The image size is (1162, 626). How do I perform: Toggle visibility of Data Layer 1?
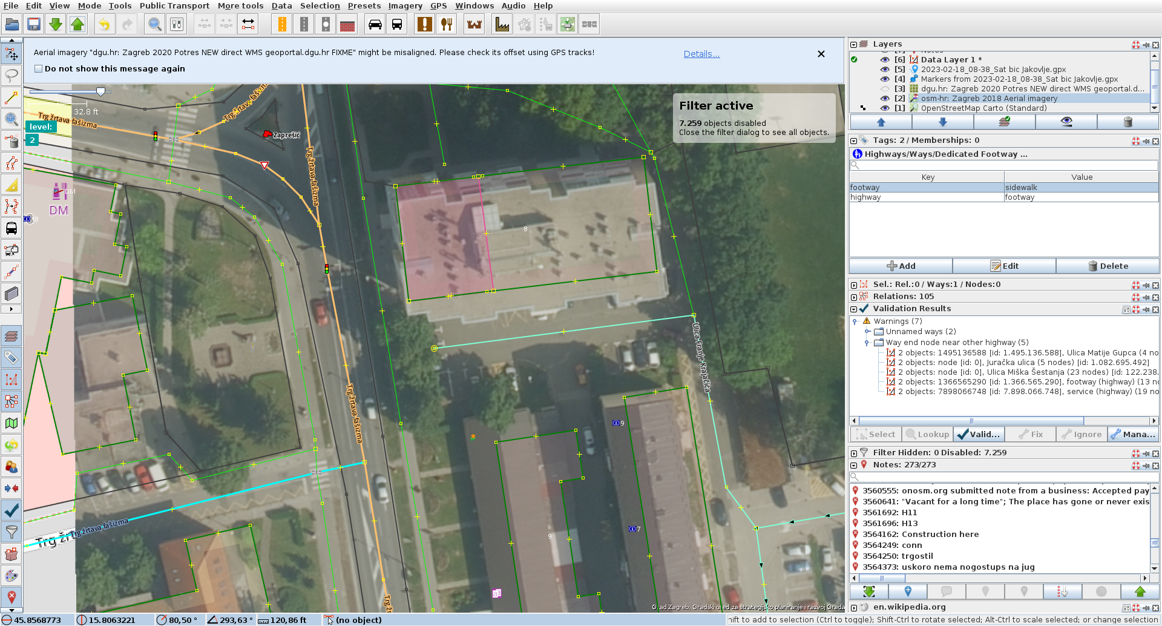(884, 59)
